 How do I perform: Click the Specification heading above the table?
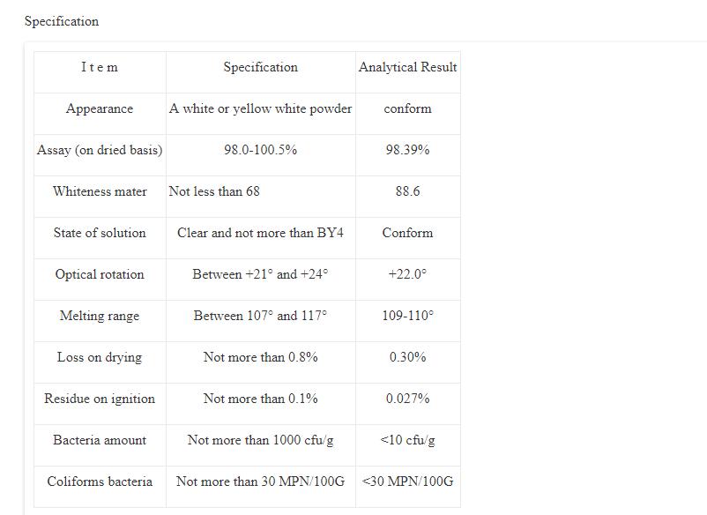click(62, 21)
